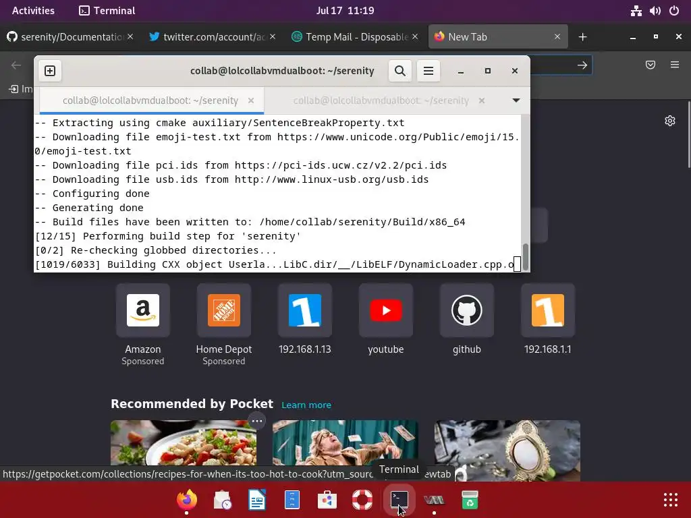Click Learn more link beside Pocket heading
The height and width of the screenshot is (518, 691).
[306, 405]
